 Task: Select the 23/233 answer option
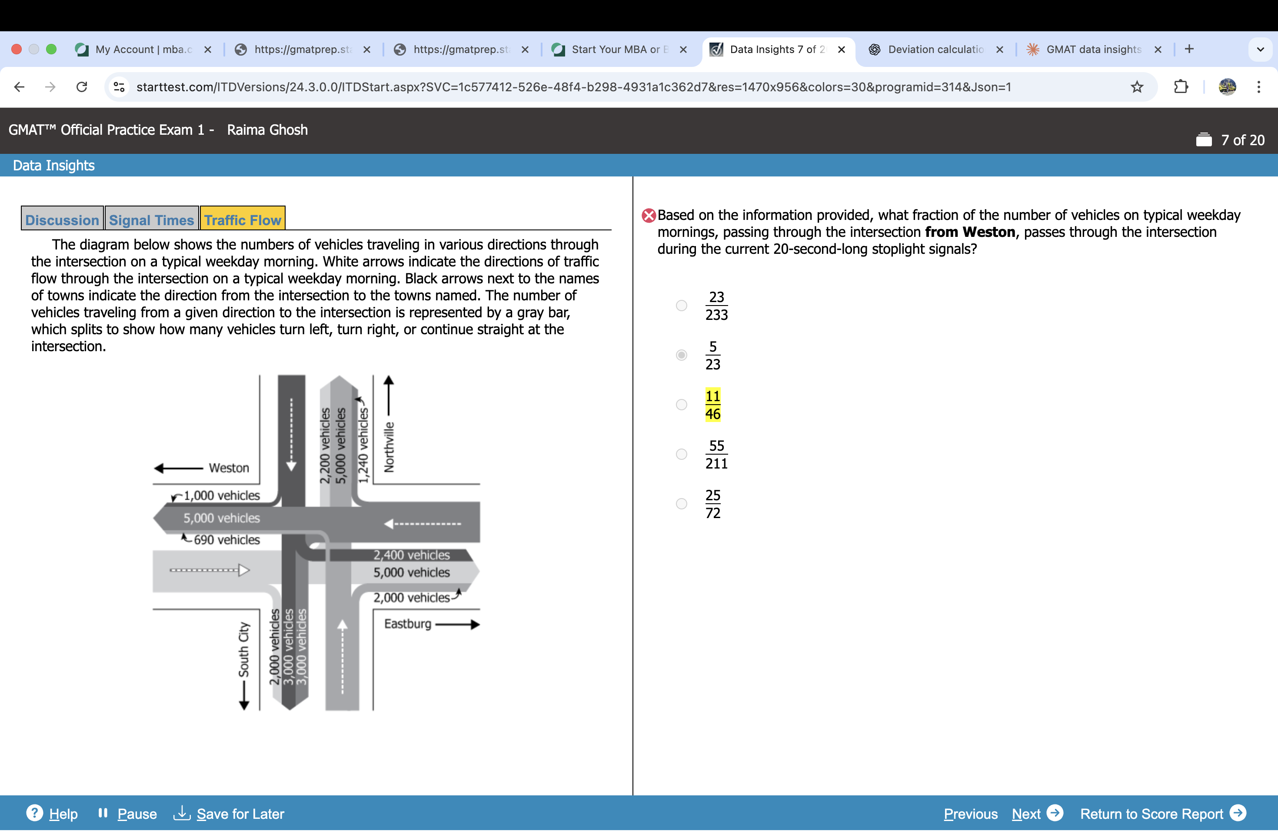(x=682, y=306)
